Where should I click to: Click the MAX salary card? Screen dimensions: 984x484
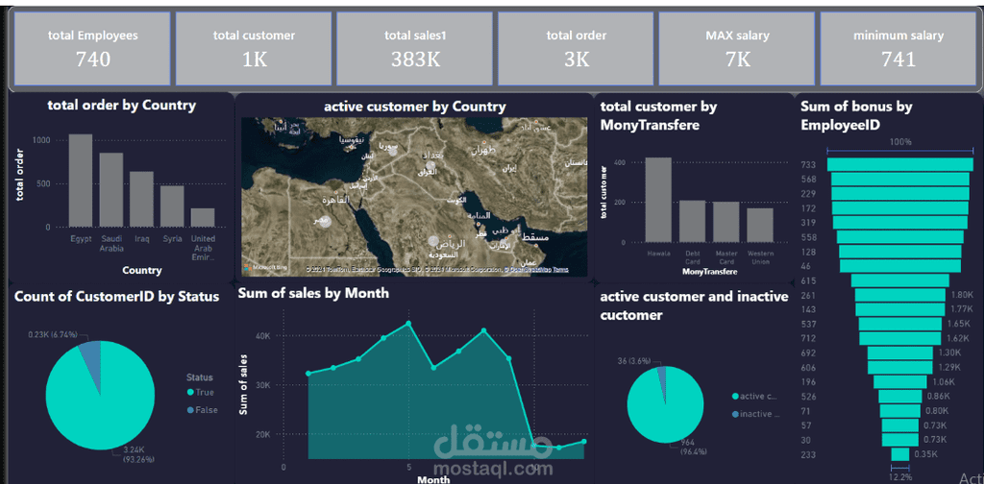click(x=737, y=48)
